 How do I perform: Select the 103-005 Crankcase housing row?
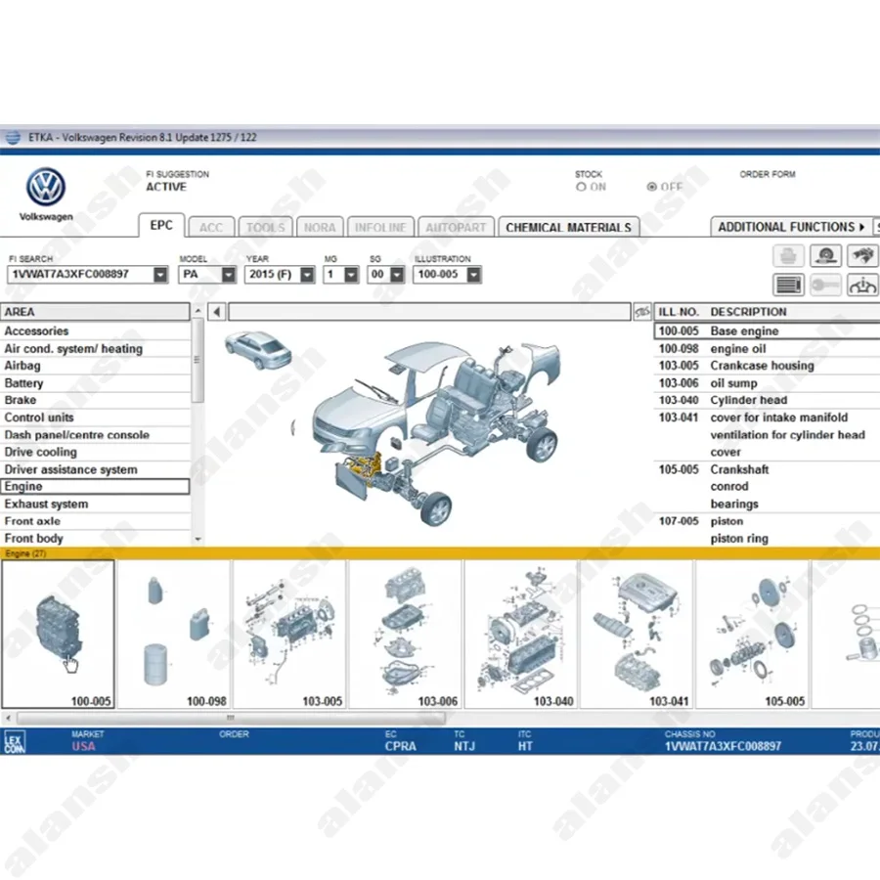768,366
